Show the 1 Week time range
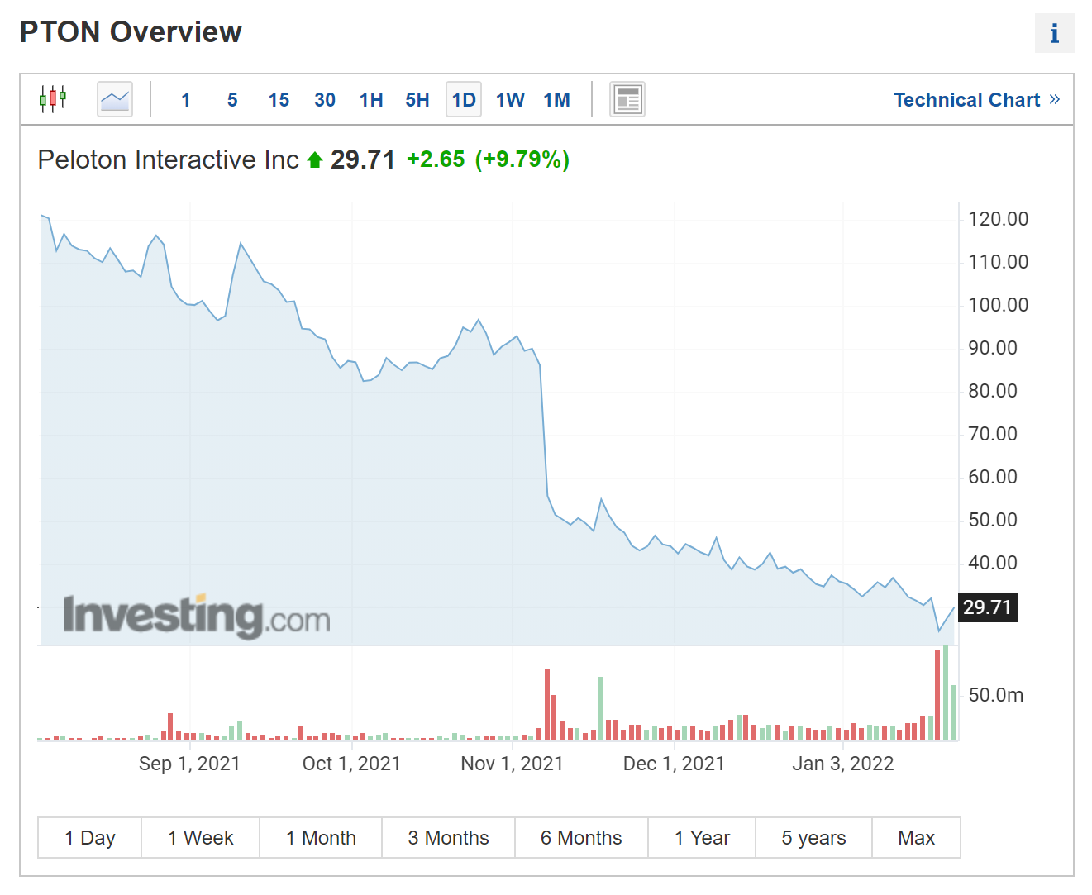The height and width of the screenshot is (895, 1092). [201, 838]
